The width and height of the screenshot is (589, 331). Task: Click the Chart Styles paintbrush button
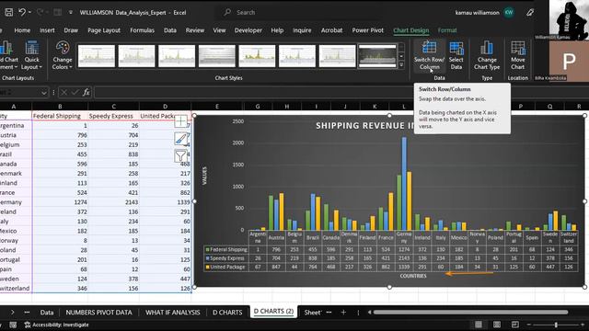tap(180, 139)
